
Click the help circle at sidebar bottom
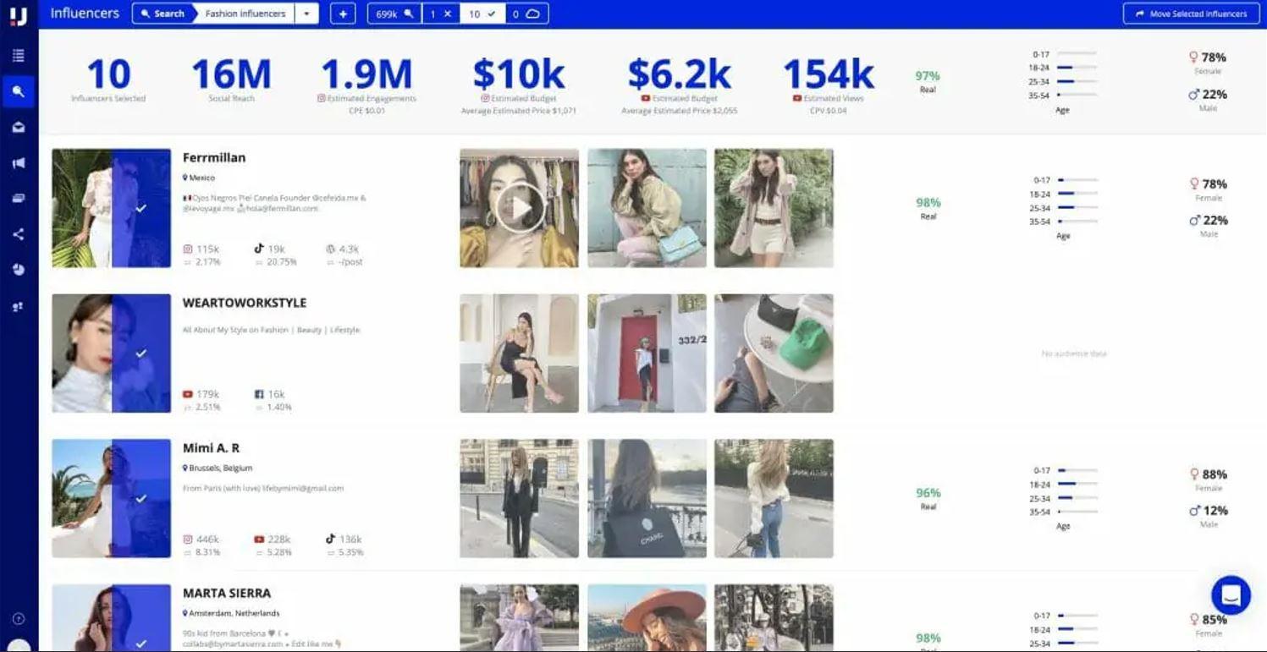(x=19, y=619)
